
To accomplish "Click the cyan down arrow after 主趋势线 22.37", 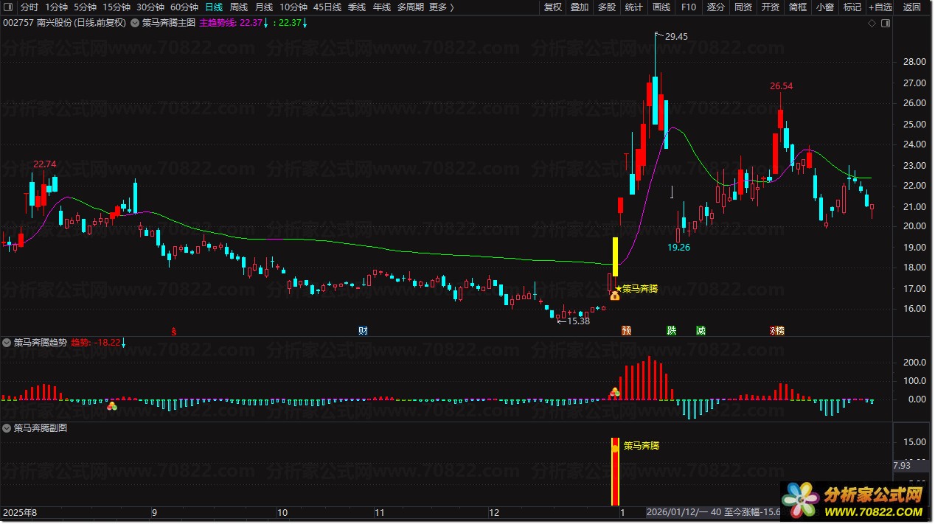I will tap(265, 23).
